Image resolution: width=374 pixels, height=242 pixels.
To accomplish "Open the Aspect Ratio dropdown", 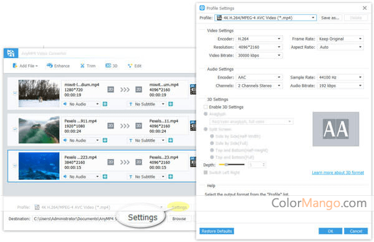I will [x=340, y=47].
